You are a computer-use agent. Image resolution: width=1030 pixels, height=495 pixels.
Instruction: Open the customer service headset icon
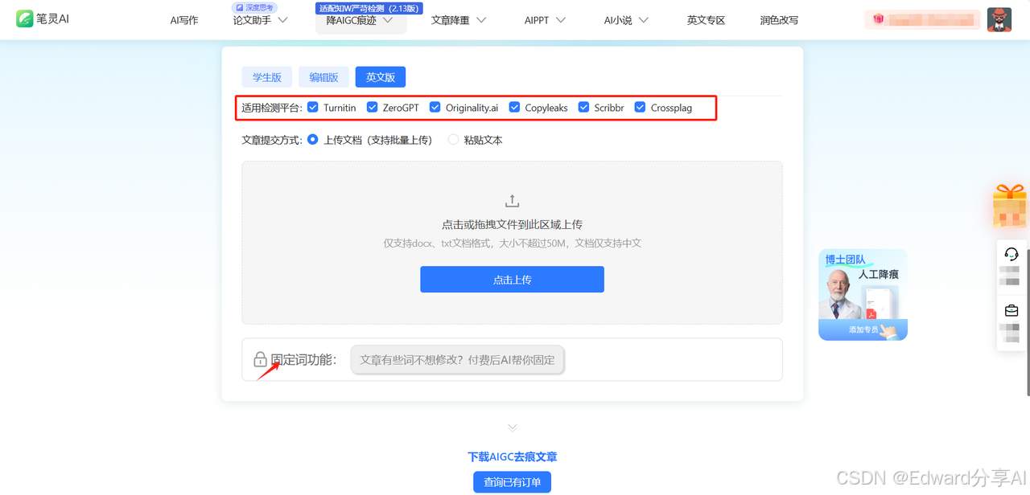[x=1011, y=254]
